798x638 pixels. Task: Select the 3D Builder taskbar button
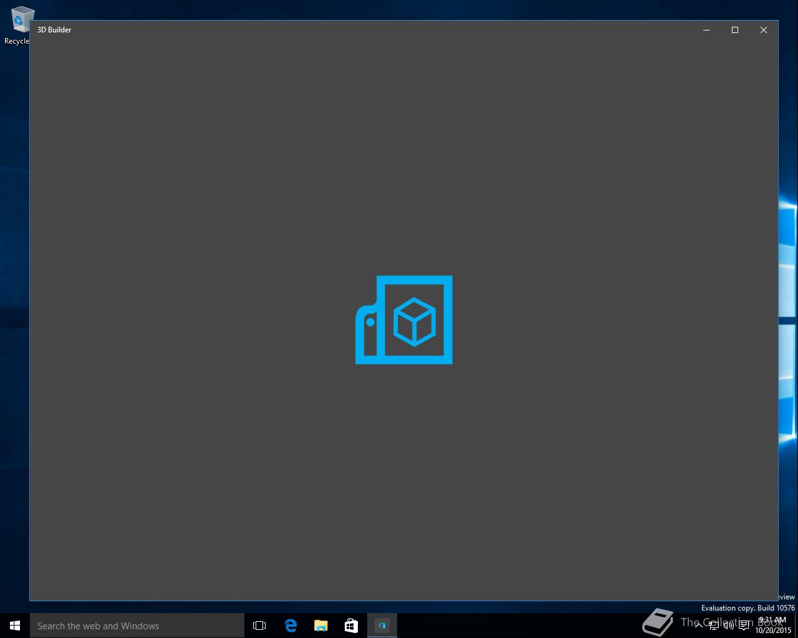(x=382, y=626)
